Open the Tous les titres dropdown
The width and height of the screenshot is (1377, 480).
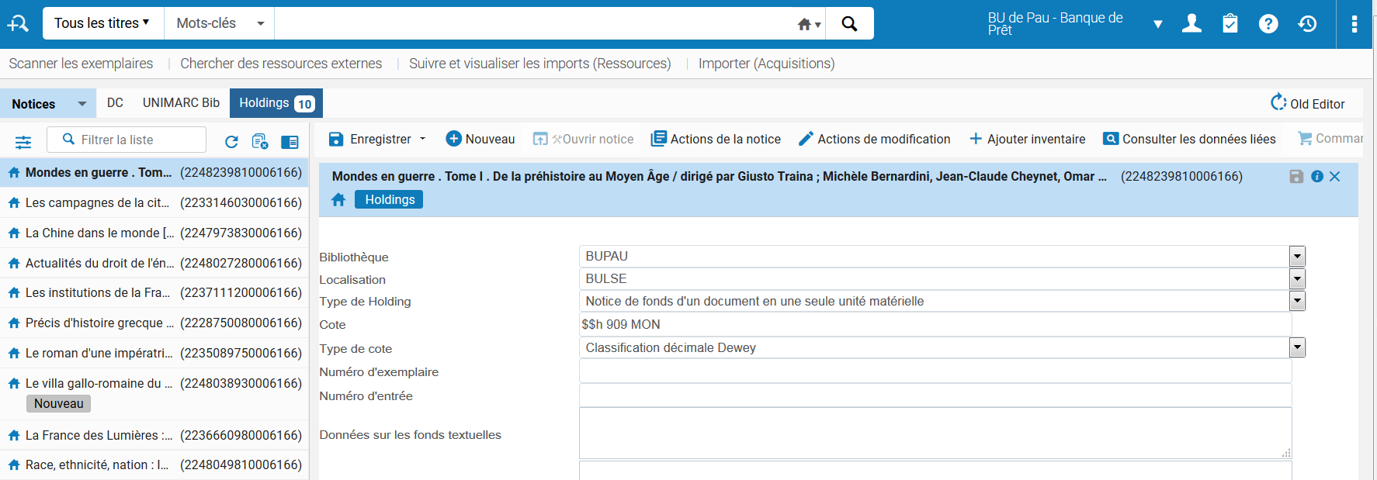[x=102, y=23]
